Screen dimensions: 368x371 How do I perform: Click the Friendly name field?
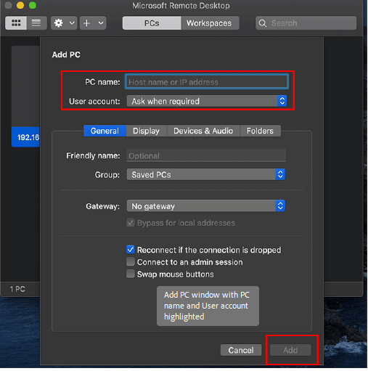pos(206,156)
